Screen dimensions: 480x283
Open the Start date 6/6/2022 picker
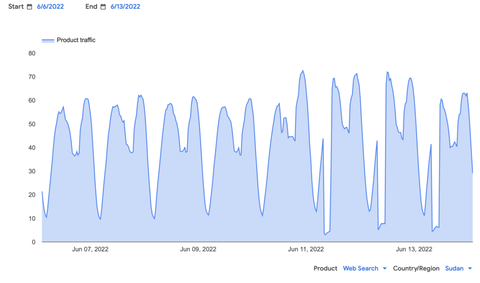click(50, 7)
